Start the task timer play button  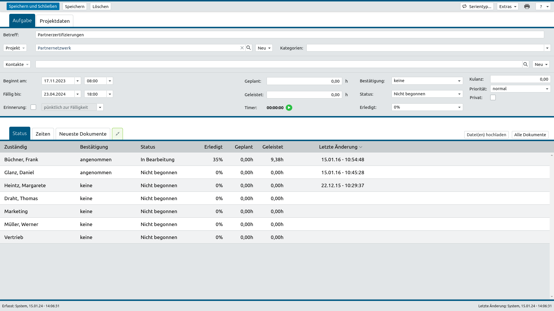pos(289,108)
